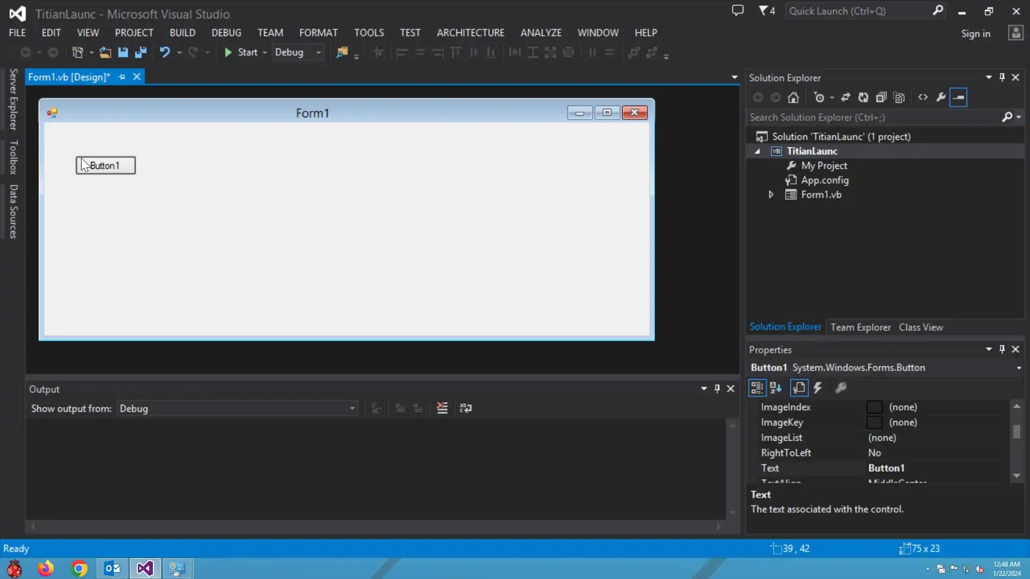The image size is (1030, 579).
Task: Click the Save All toolbar icon
Action: [141, 52]
